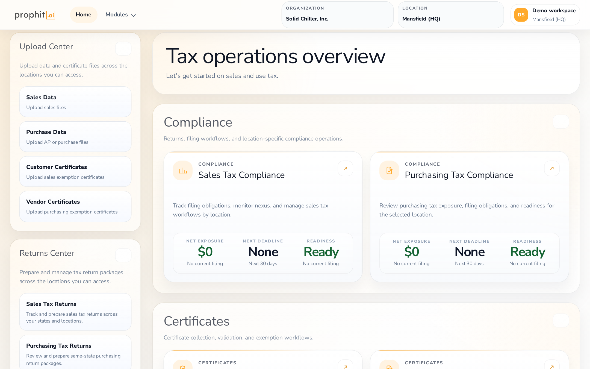Click the .ai box in the logo
Viewport: 590px width, 369px height.
coord(51,15)
